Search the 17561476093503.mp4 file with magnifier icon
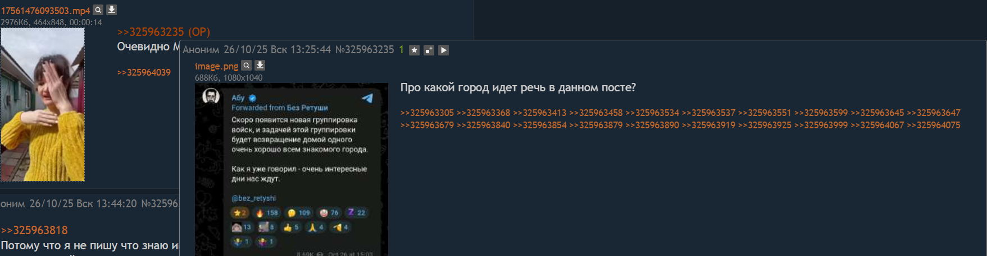 tap(98, 10)
